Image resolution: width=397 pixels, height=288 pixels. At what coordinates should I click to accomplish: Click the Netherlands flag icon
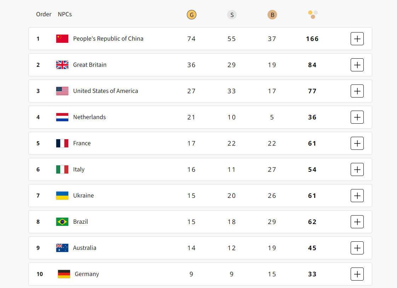[x=62, y=117]
